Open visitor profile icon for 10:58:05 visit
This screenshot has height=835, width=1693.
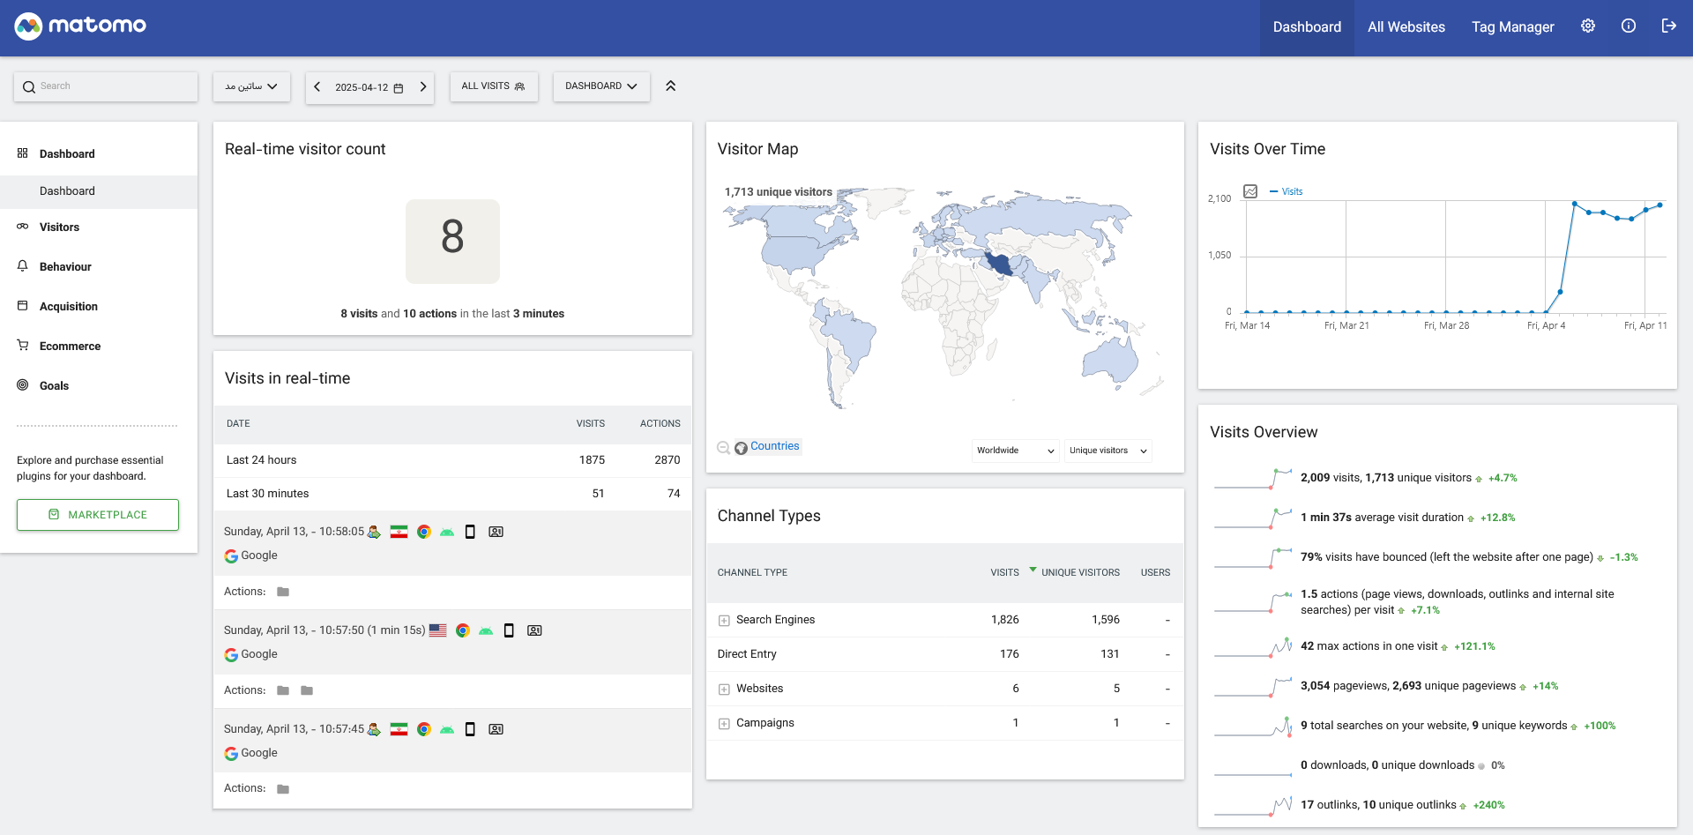click(496, 532)
